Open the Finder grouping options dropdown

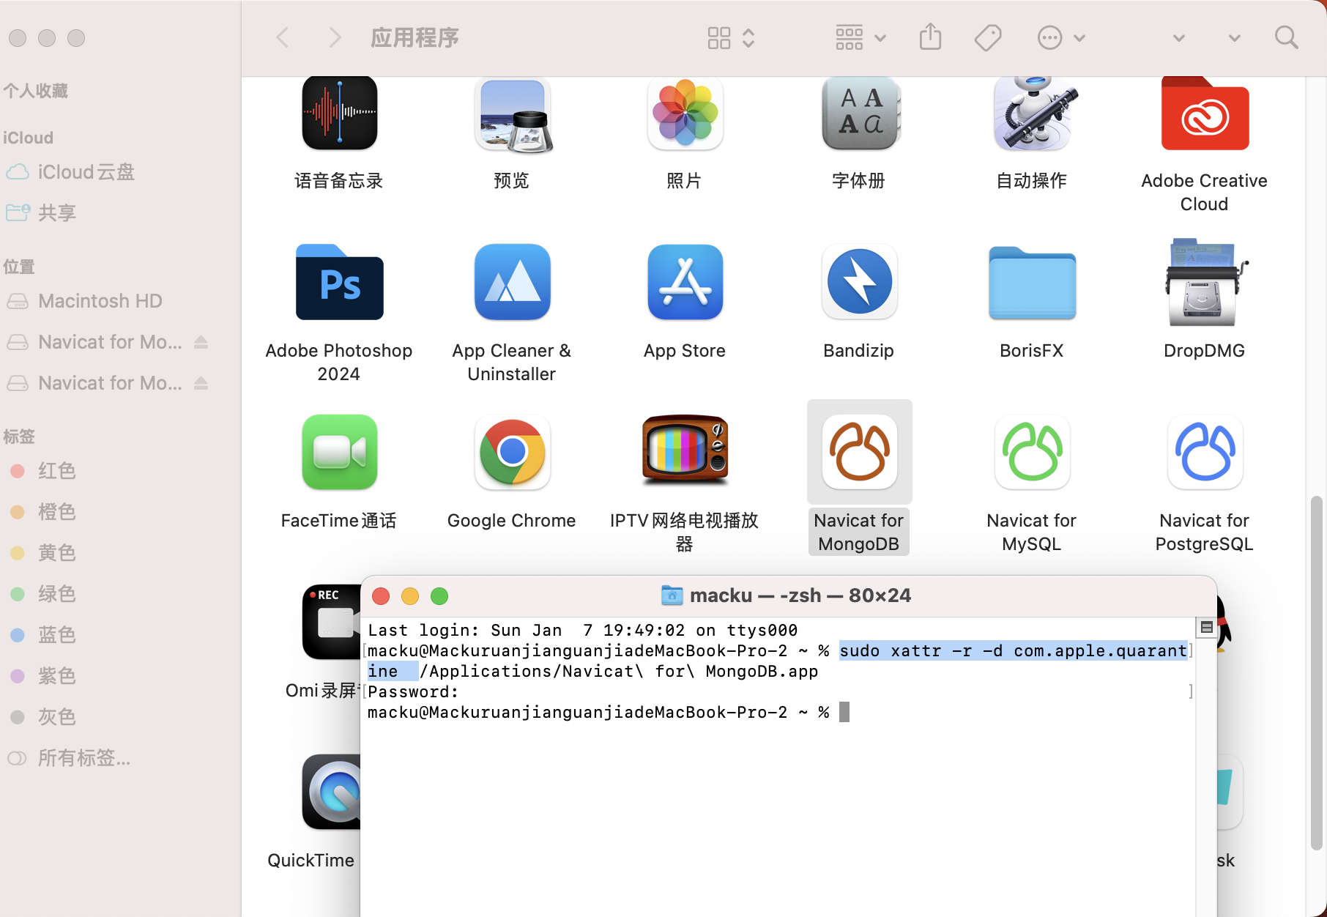pyautogui.click(x=860, y=37)
